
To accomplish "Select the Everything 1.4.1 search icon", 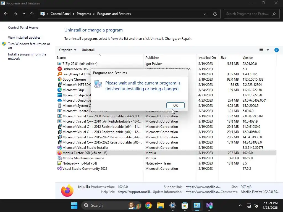I will [x=59, y=74].
